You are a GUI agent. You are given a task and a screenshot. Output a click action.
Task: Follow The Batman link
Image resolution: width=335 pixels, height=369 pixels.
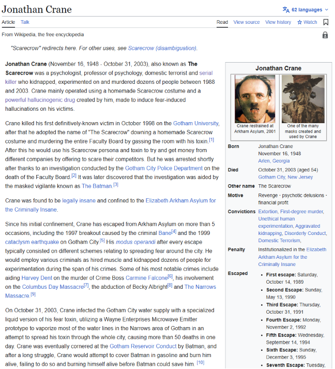coord(97,186)
